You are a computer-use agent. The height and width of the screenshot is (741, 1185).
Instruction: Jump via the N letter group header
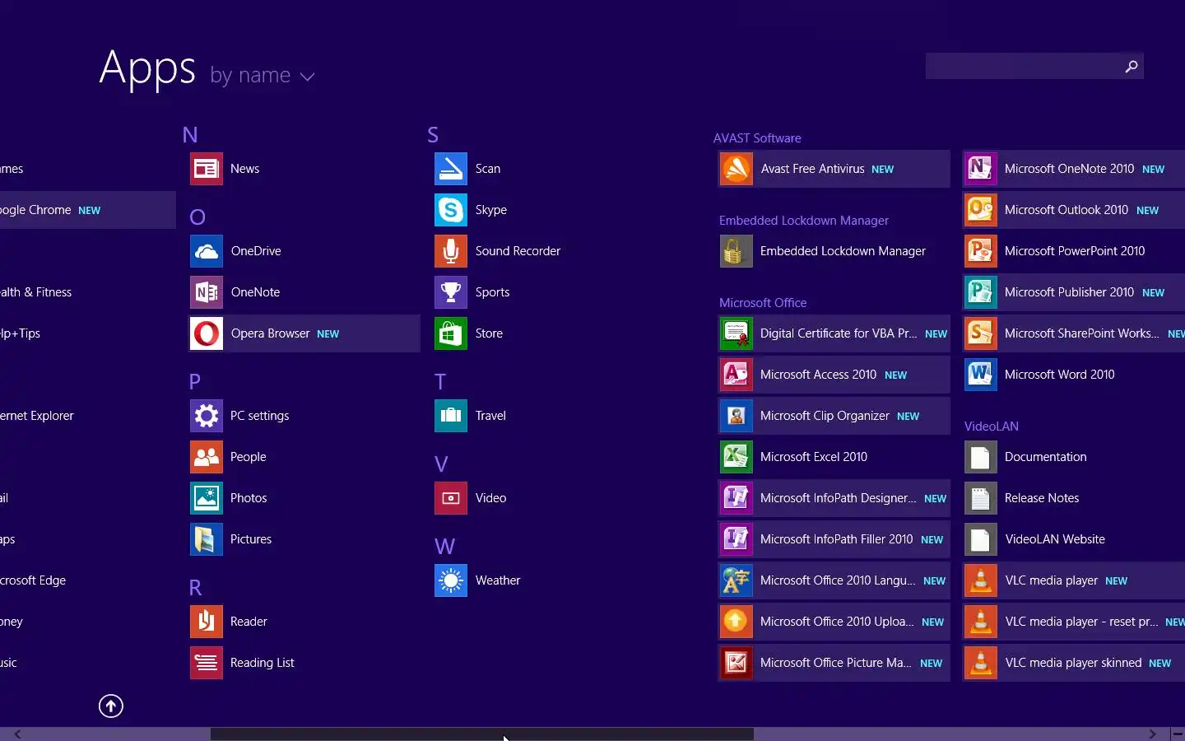click(190, 135)
